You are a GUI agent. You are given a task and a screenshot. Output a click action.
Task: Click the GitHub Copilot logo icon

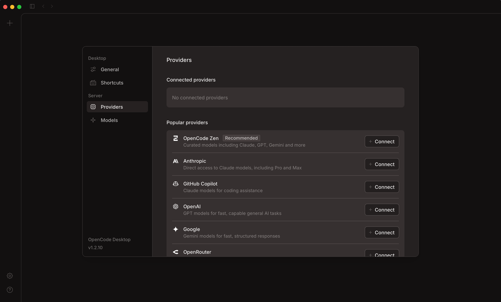176,184
